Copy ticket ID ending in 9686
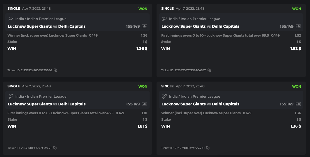The image size is (310, 157). [55, 70]
